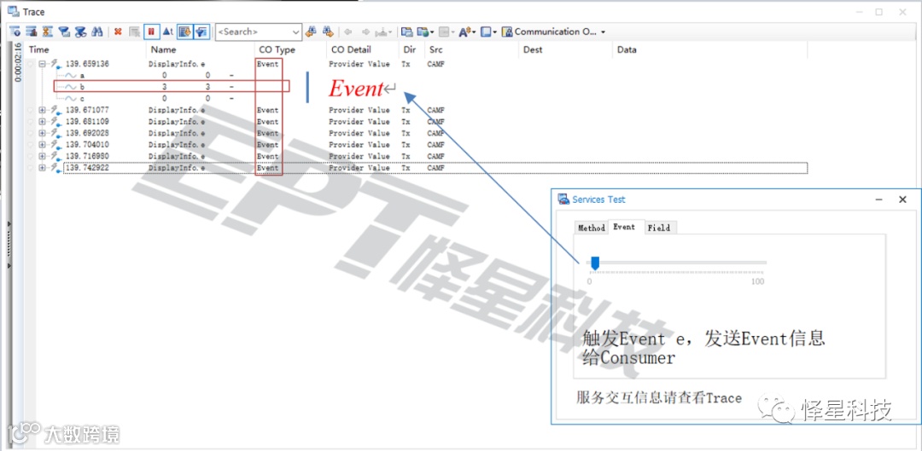Click the grayed left arrow navigation icon
The image size is (922, 451).
[x=347, y=32]
